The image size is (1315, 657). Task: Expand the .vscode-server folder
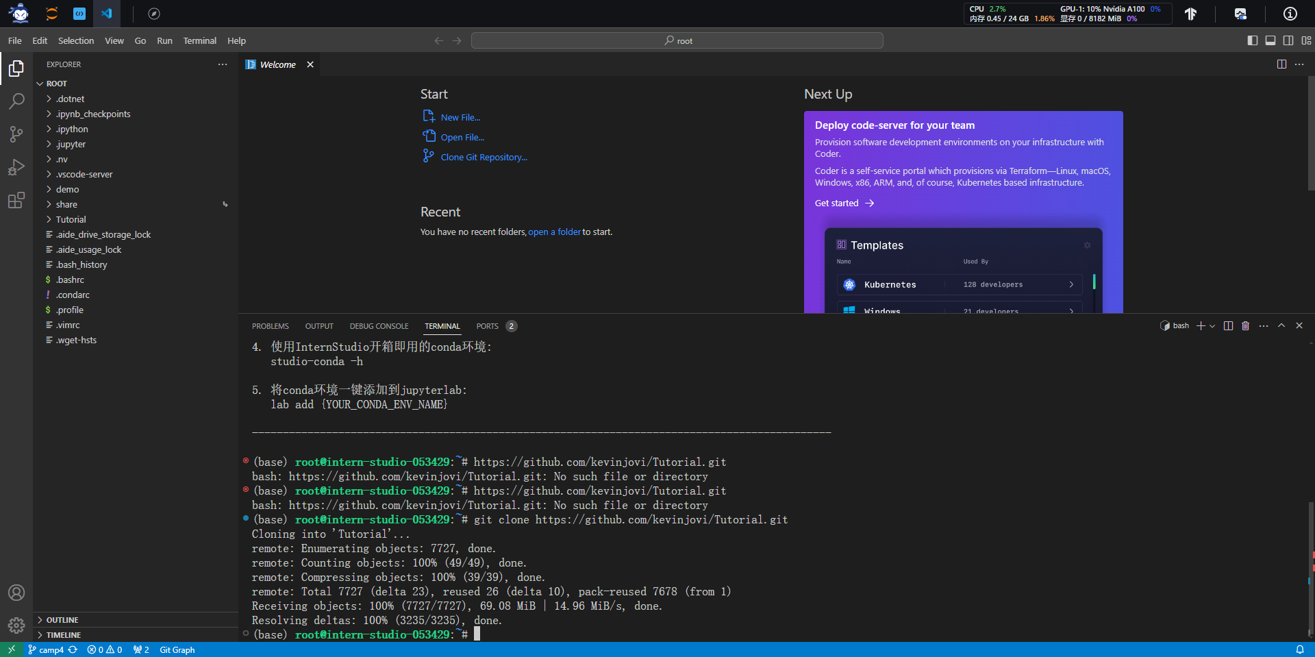pyautogui.click(x=136, y=174)
